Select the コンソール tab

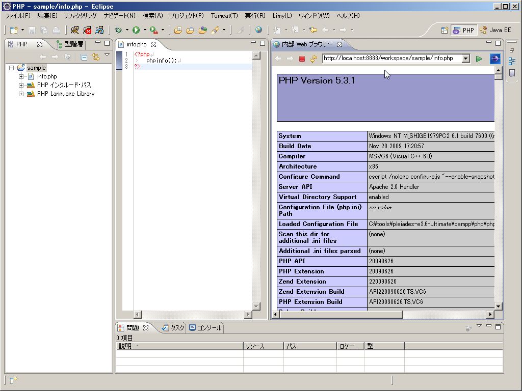[205, 328]
